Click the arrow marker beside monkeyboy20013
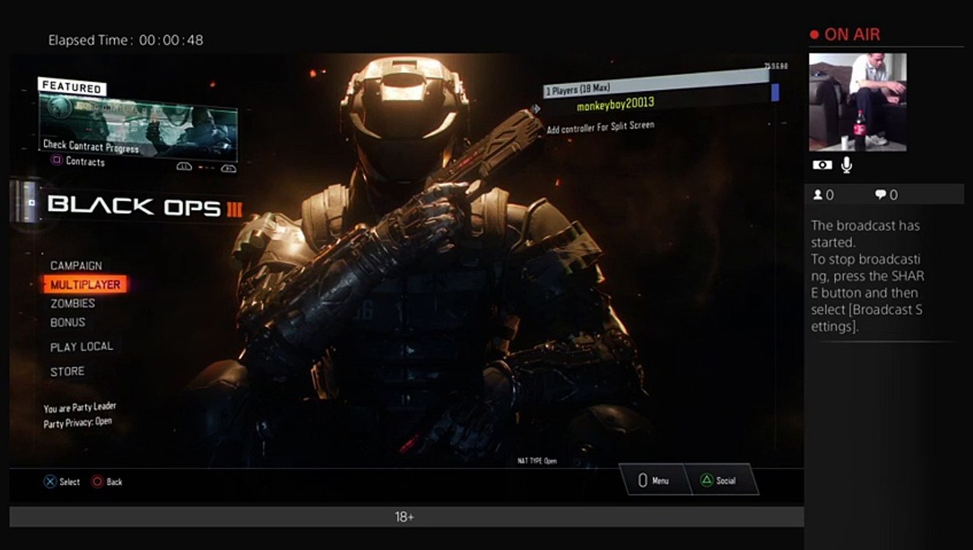Image resolution: width=973 pixels, height=550 pixels. tap(535, 109)
